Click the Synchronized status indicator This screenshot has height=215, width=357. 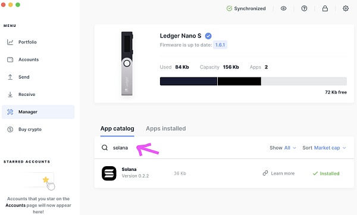click(x=246, y=8)
